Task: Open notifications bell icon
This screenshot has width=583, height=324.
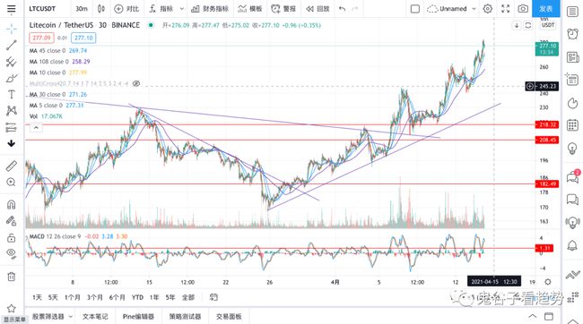Action: coord(572,245)
